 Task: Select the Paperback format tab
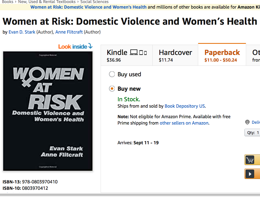coord(222,55)
